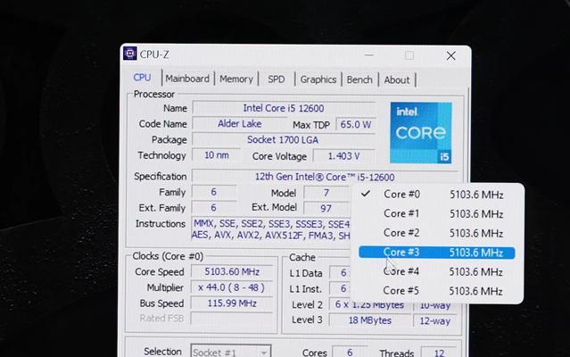Screen dimensions: 570x357
Task: Click the Model value 7
Action: point(326,193)
